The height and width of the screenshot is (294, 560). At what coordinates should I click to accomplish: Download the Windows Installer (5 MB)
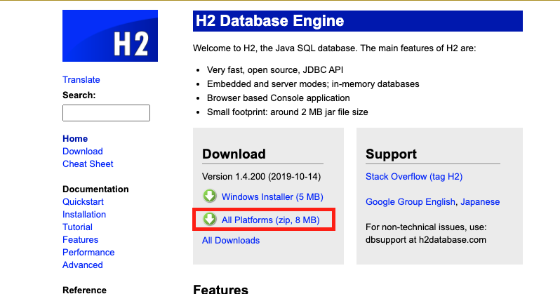tap(272, 197)
